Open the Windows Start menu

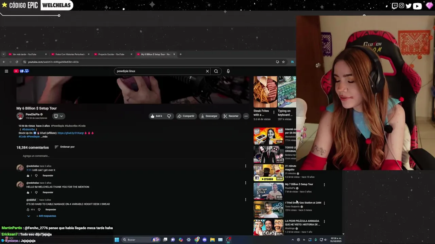click(117, 240)
